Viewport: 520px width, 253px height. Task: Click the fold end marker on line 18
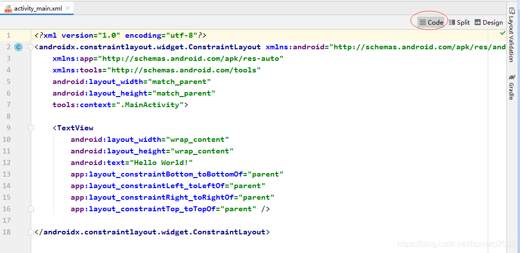coord(31,232)
